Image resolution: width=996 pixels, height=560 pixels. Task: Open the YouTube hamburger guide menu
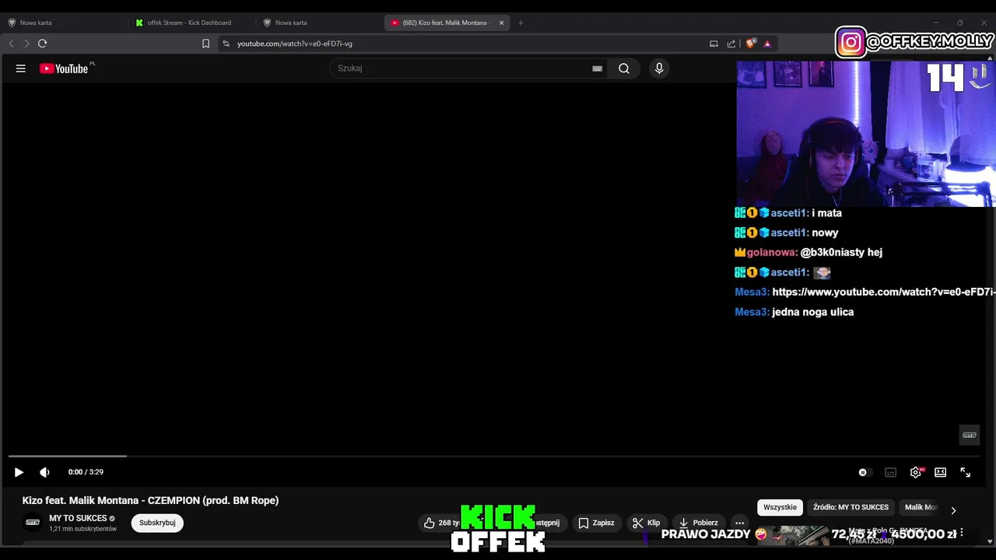tap(21, 68)
